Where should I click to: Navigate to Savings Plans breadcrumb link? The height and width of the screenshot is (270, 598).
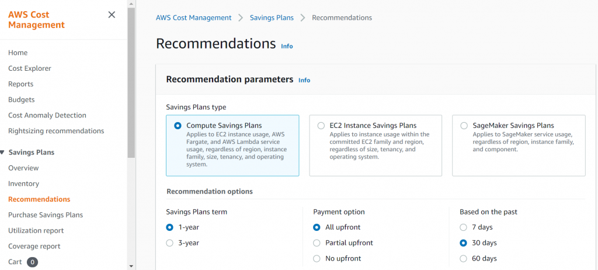pyautogui.click(x=272, y=18)
